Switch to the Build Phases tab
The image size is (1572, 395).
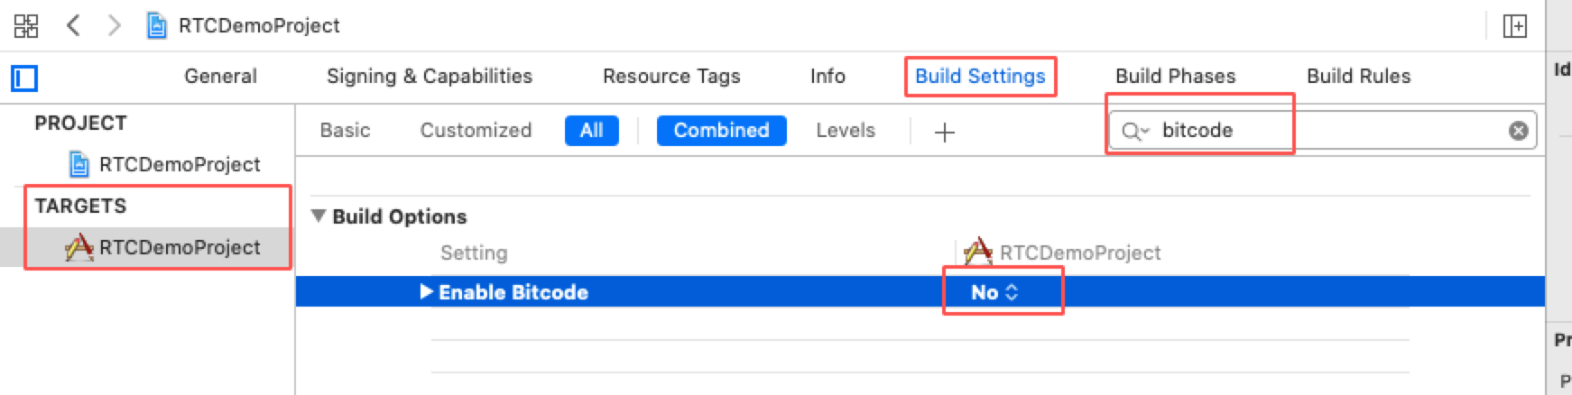coord(1175,77)
